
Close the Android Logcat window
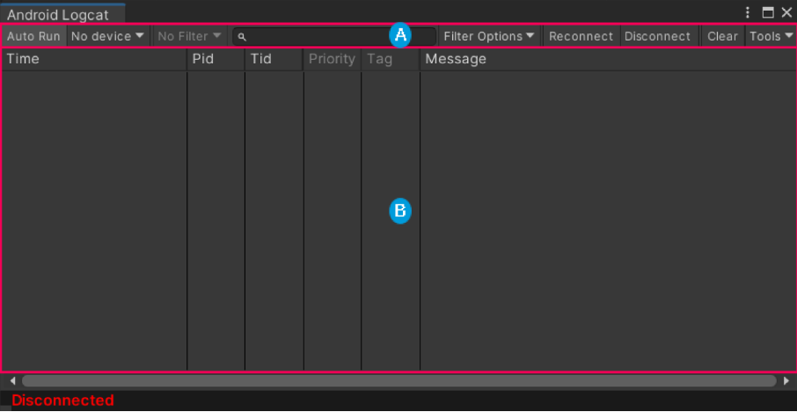click(786, 12)
